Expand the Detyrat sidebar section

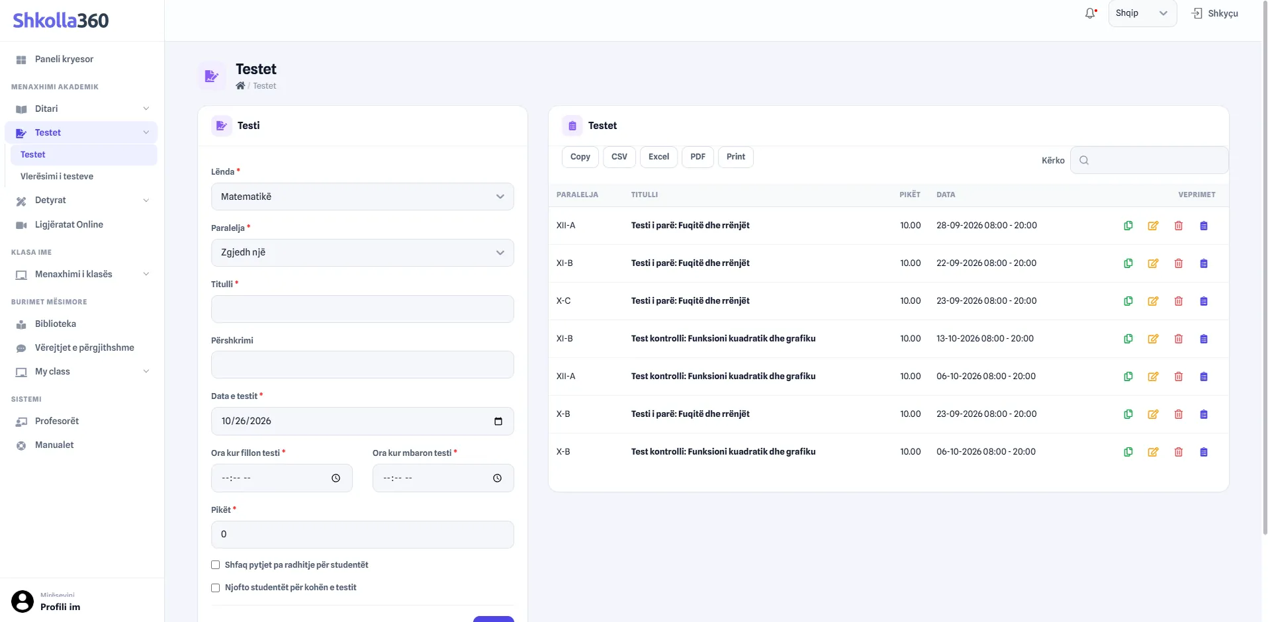pos(81,200)
